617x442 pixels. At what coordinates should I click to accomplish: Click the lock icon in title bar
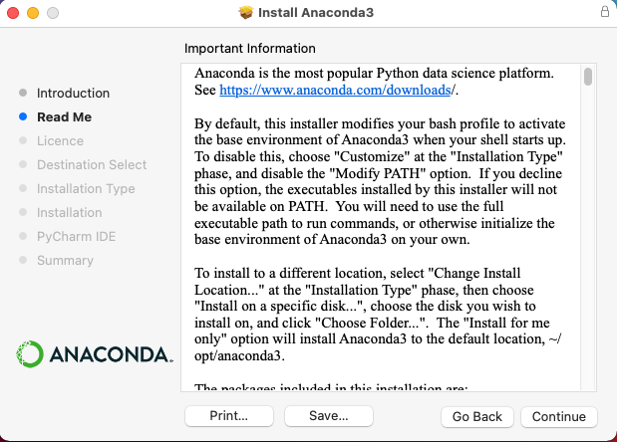[x=605, y=11]
